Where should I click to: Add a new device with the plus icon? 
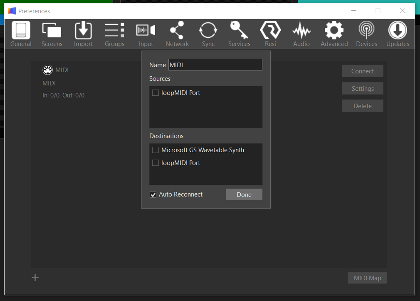[35, 278]
